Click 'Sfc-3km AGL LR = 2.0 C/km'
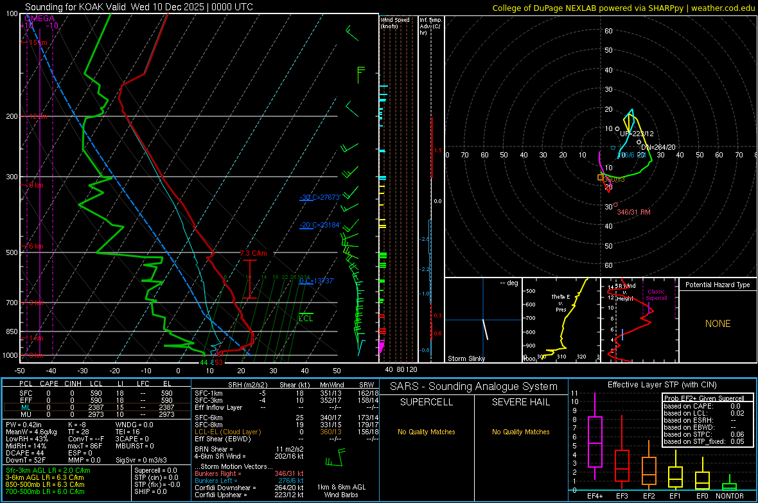The width and height of the screenshot is (758, 503). point(48,471)
